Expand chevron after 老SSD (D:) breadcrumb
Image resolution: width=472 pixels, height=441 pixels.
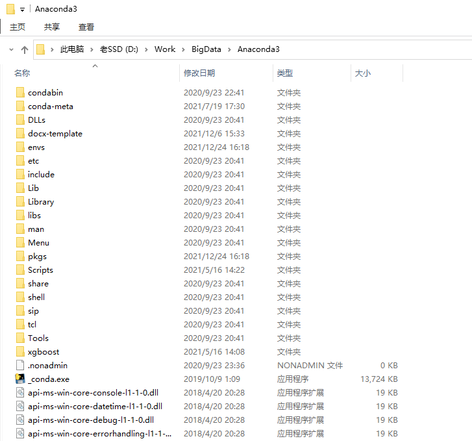[146, 49]
